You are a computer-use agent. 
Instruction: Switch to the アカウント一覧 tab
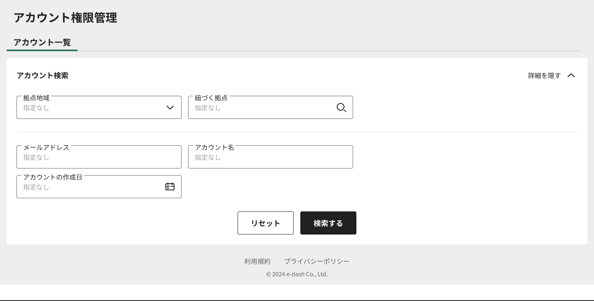42,43
